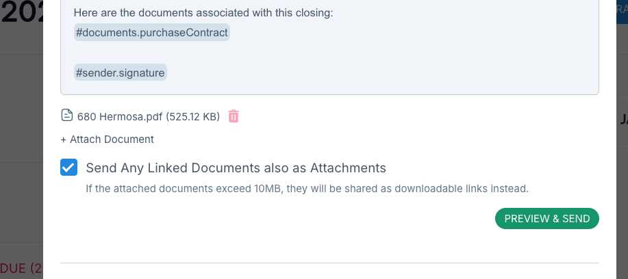The height and width of the screenshot is (279, 628).
Task: Open the 680 Hermosa.pdf file name
Action: pos(120,116)
